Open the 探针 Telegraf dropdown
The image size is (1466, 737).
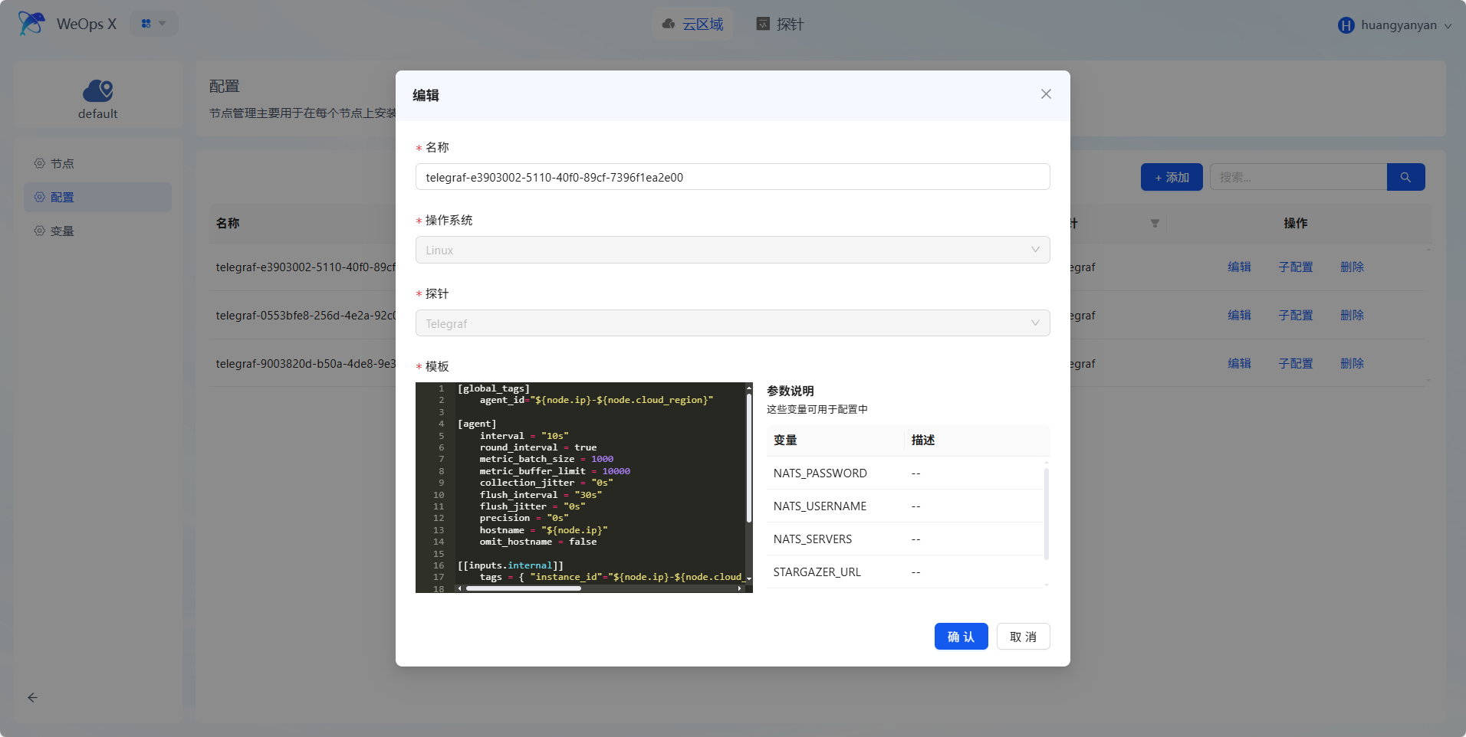click(x=732, y=323)
